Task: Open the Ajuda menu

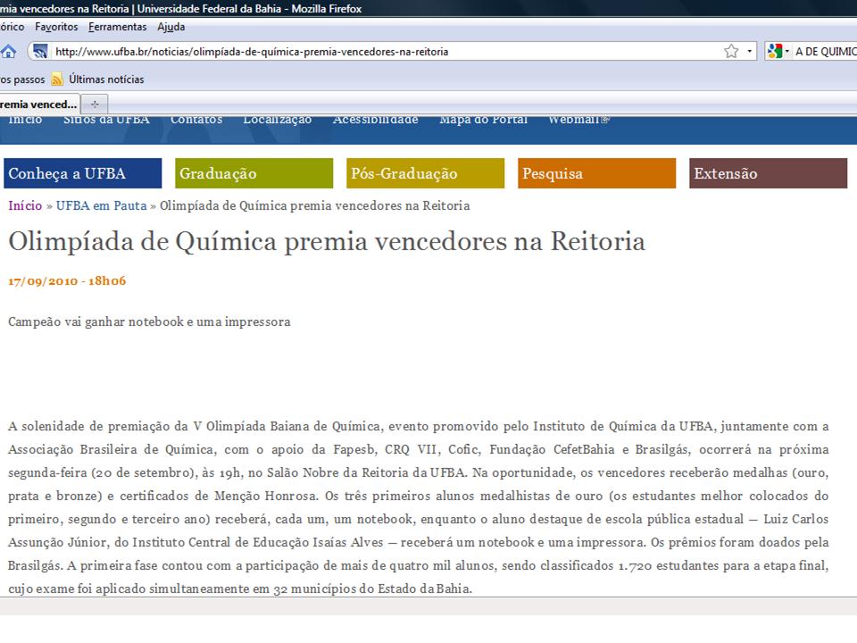Action: (x=171, y=27)
